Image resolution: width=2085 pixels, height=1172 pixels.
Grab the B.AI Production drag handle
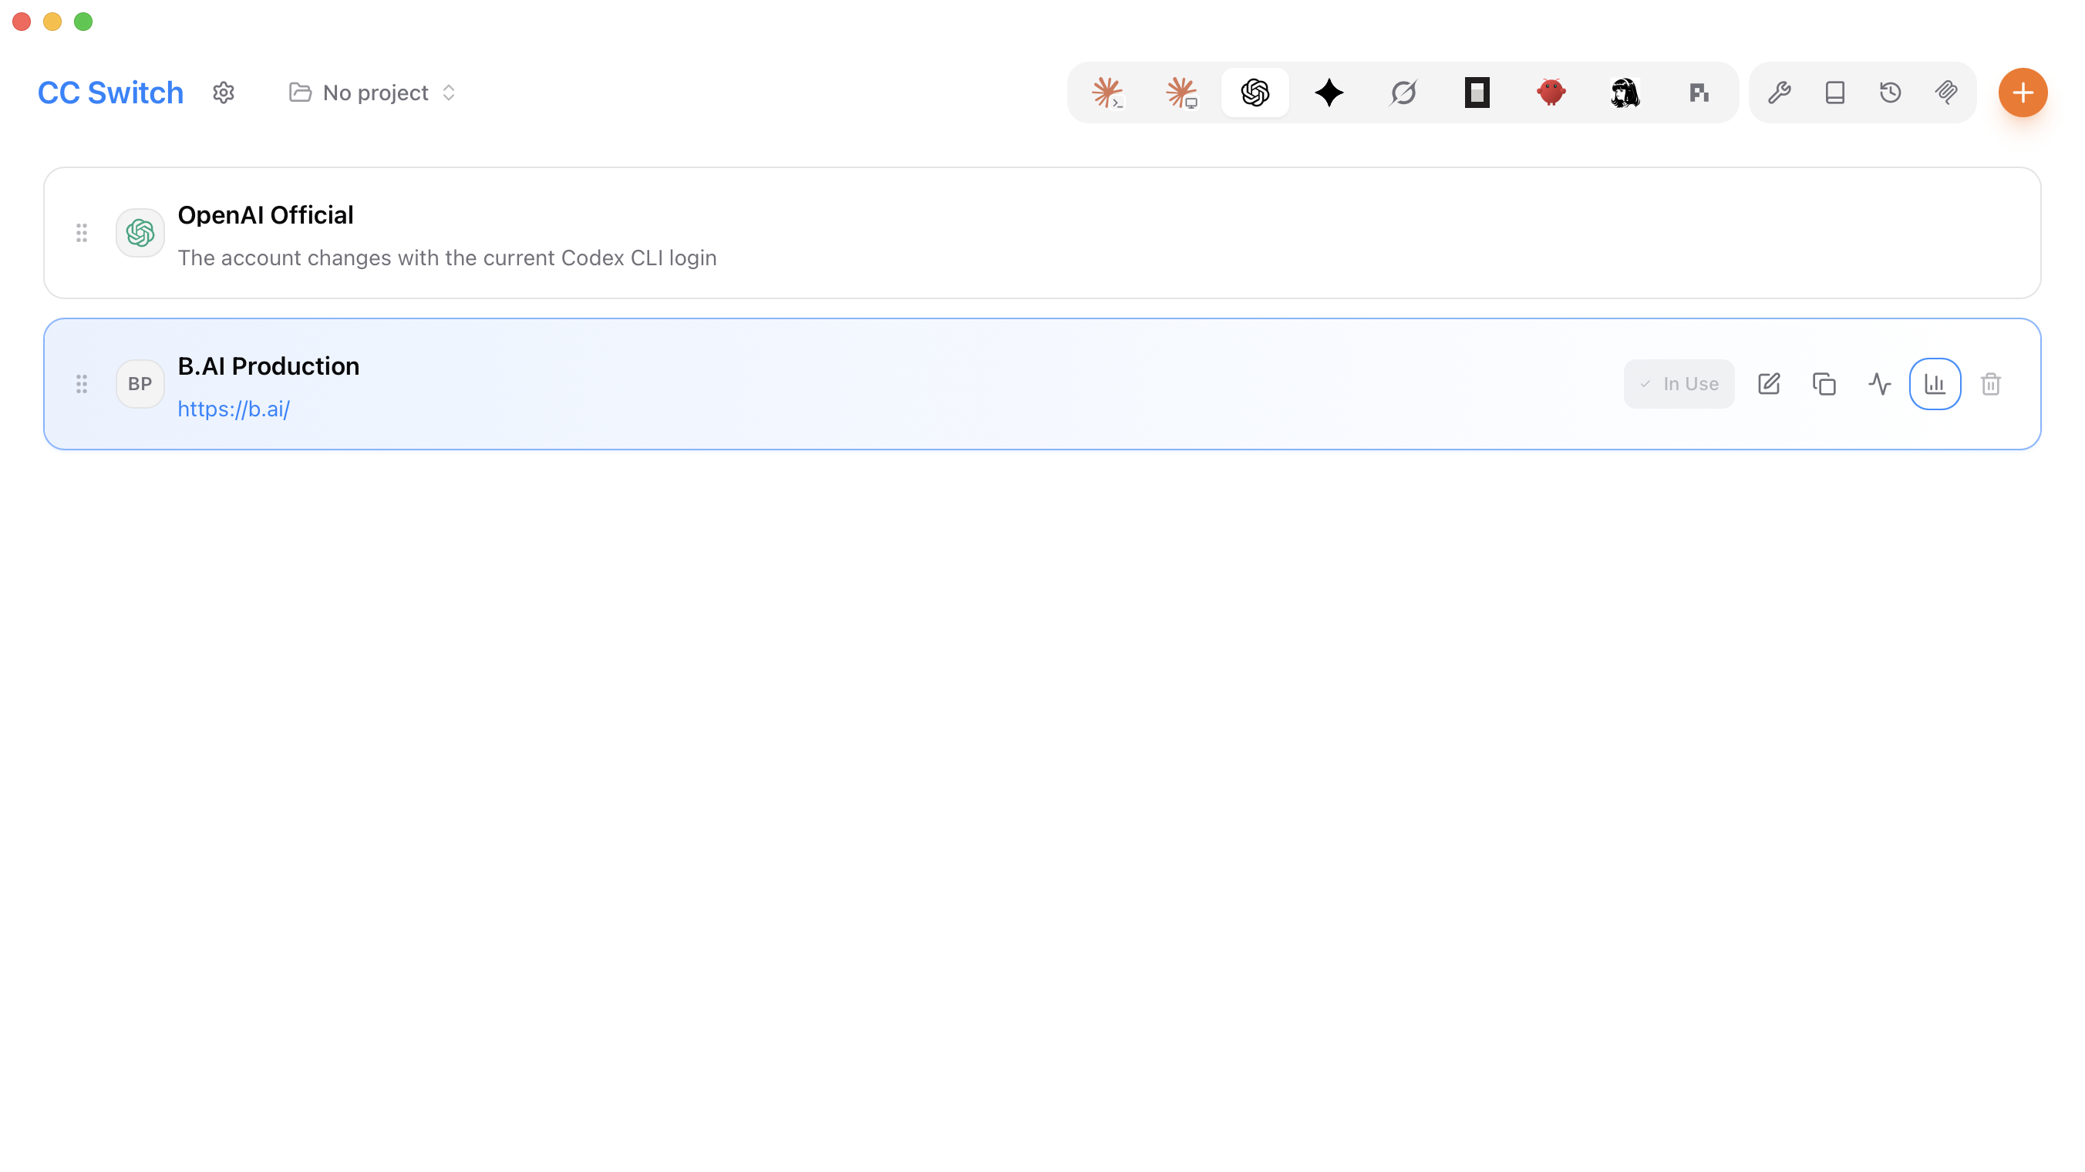pos(82,384)
